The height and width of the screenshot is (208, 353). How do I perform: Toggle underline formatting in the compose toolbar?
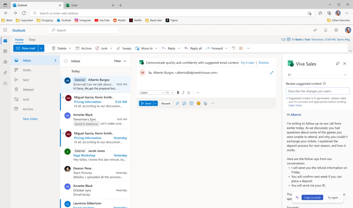click(x=189, y=92)
